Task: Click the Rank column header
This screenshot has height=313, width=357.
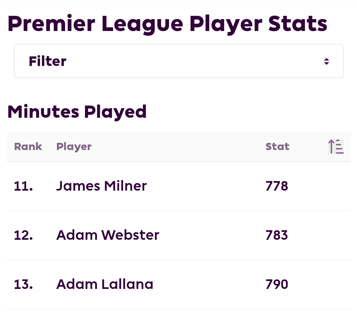Action: coord(28,146)
